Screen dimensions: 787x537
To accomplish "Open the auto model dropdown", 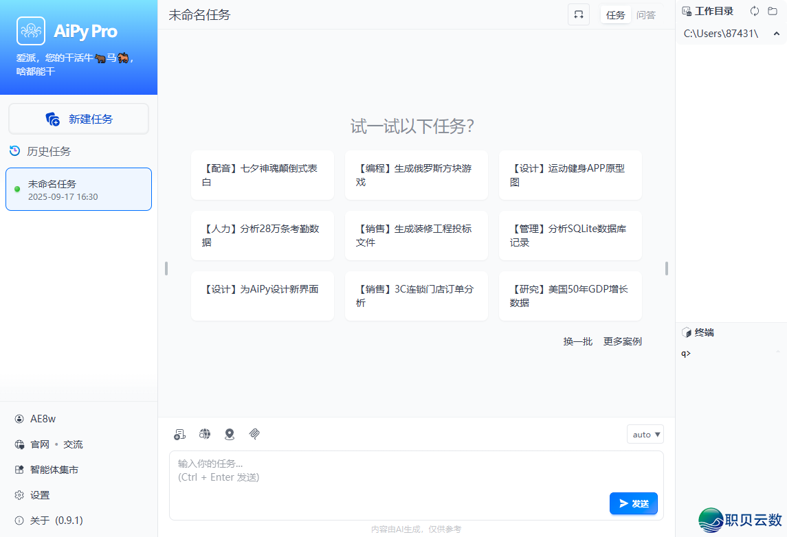I will point(645,434).
